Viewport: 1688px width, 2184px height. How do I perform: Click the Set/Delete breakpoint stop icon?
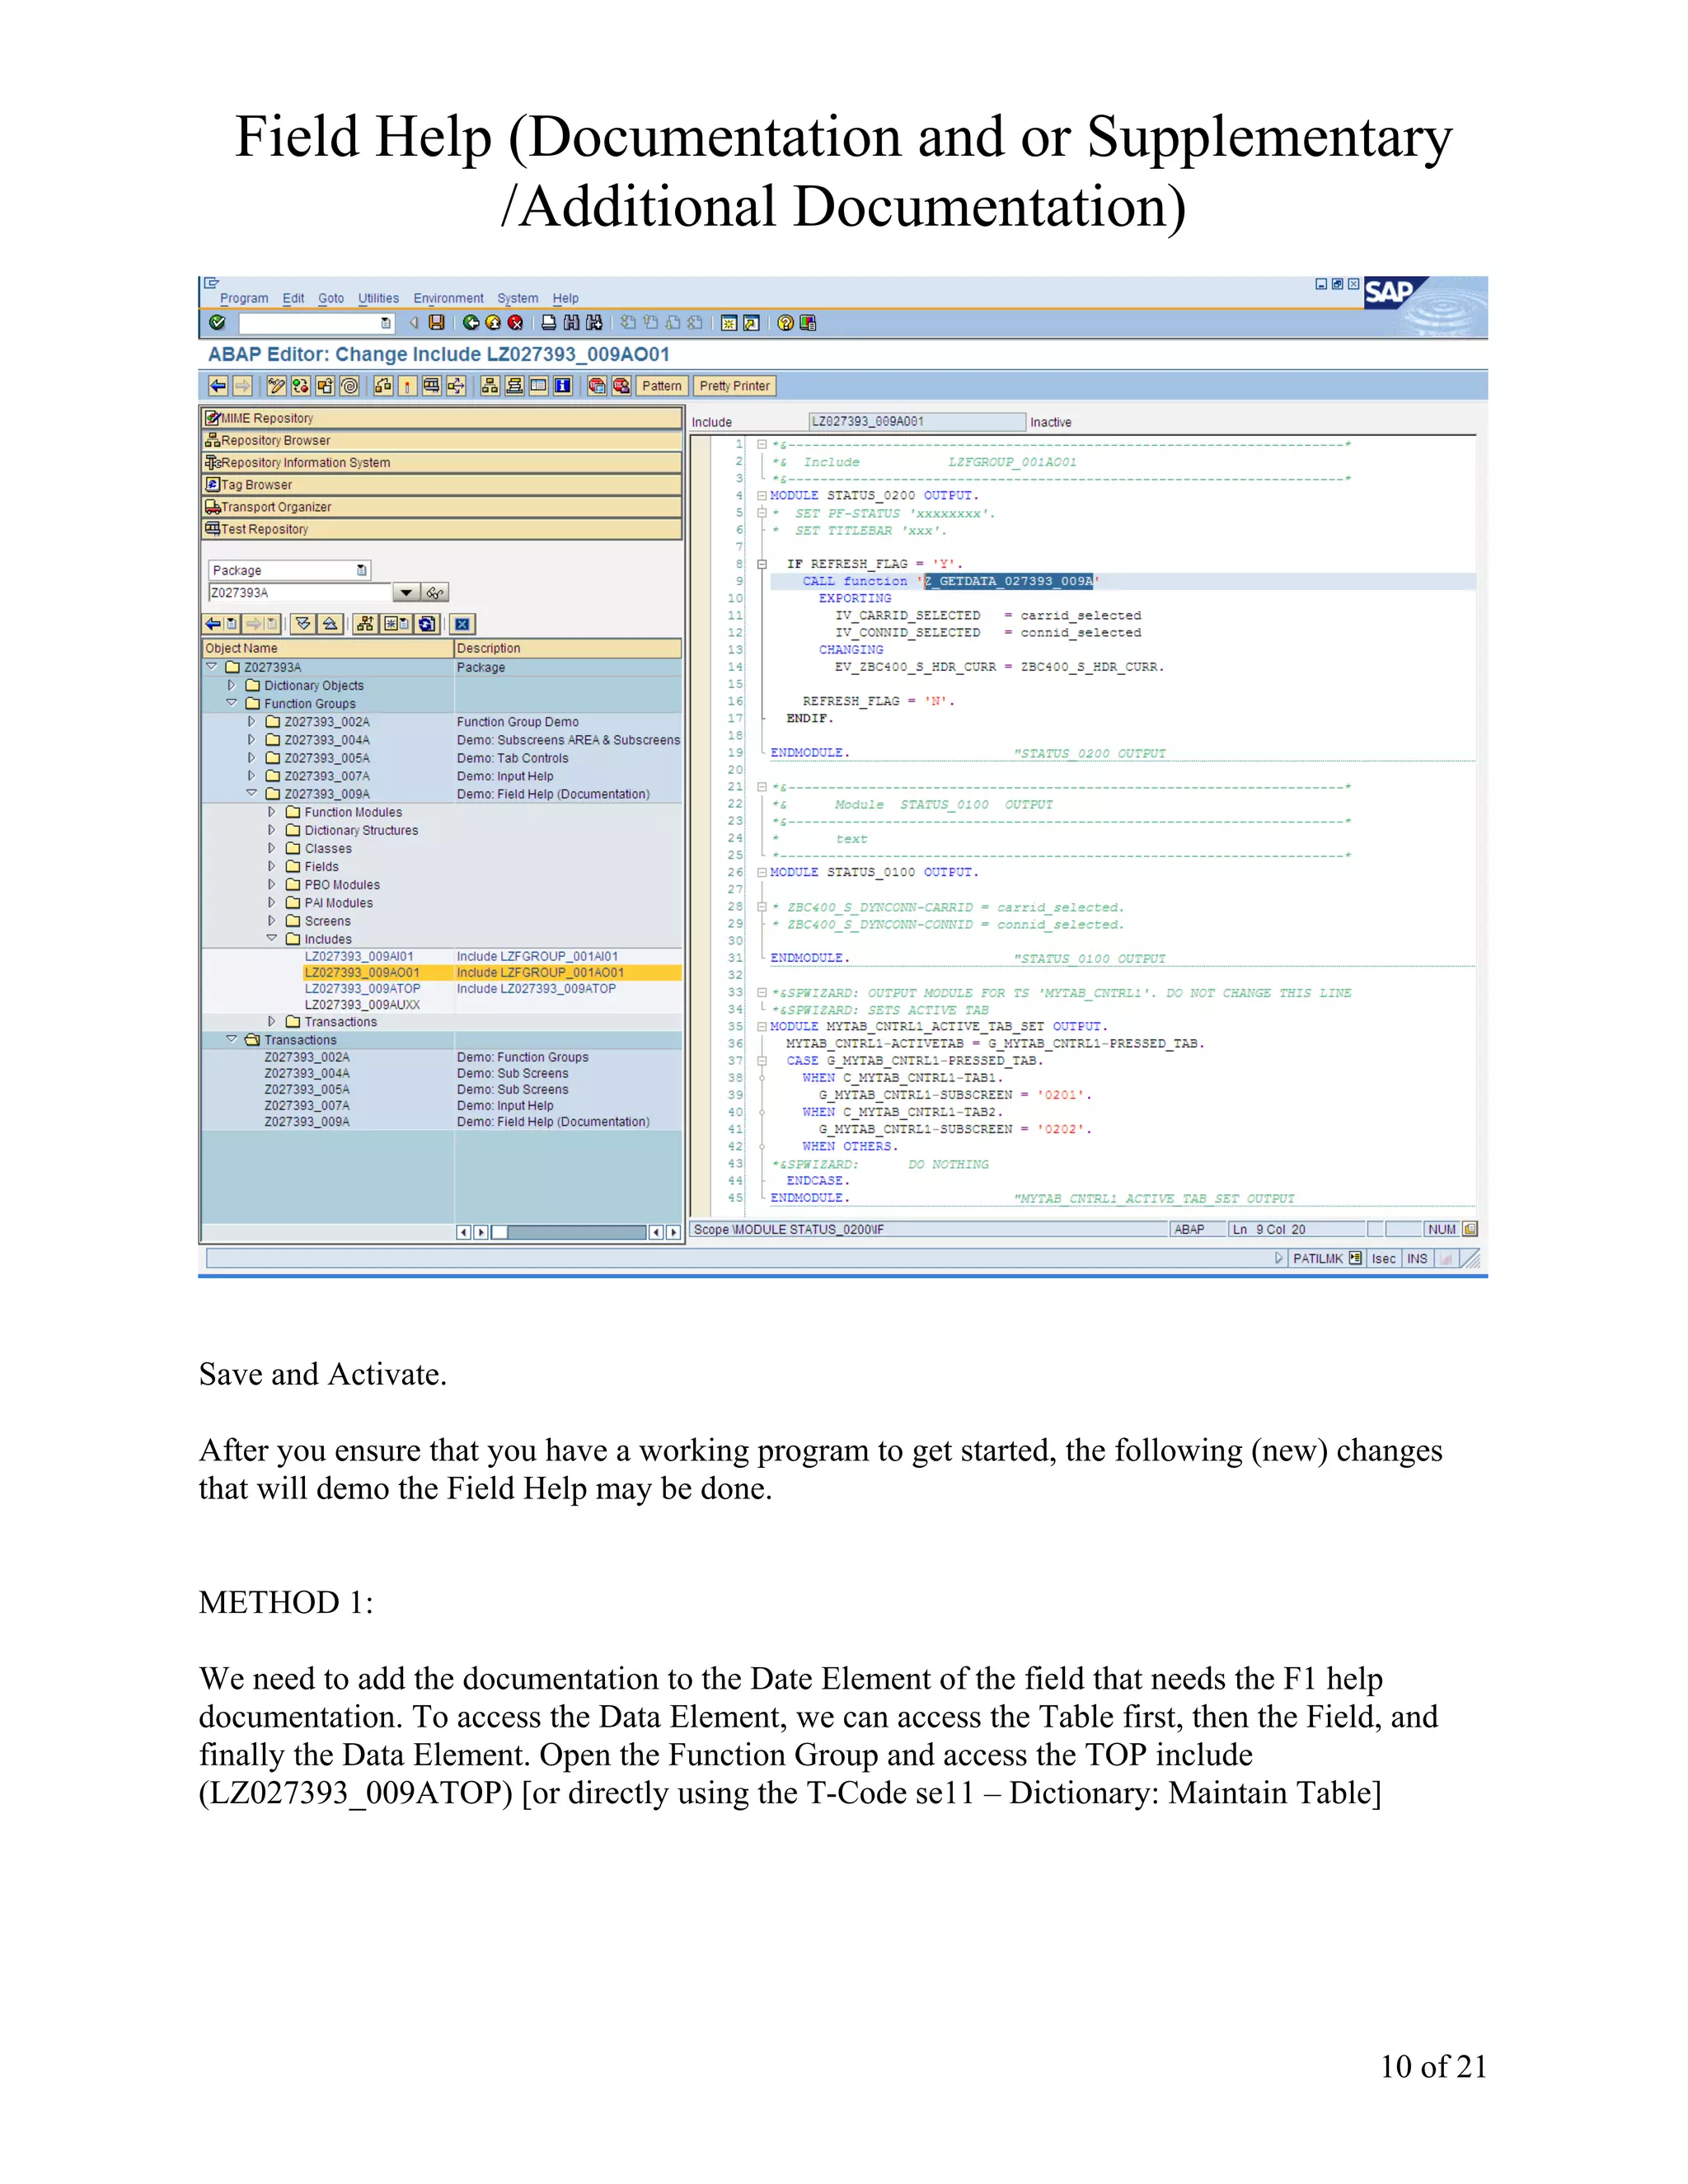(x=597, y=386)
